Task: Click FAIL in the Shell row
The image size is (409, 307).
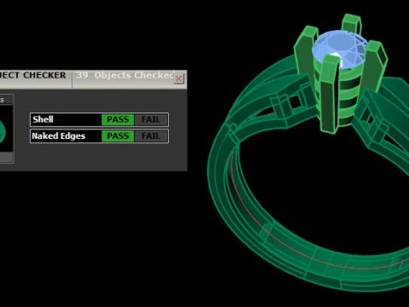Action: pos(151,119)
